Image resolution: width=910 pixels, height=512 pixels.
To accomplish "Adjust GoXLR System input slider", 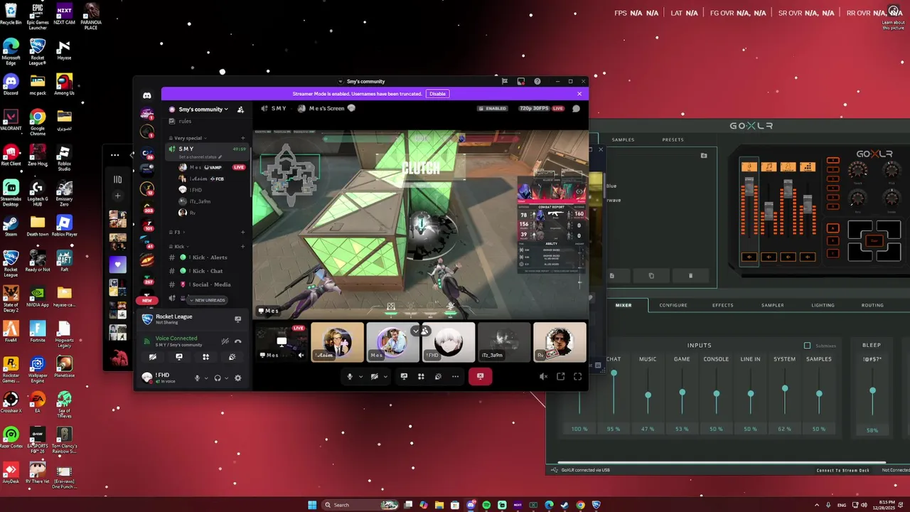I will point(785,389).
